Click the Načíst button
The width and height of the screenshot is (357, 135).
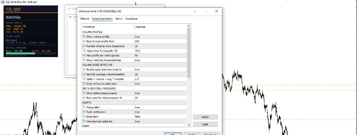[x=205, y=117]
